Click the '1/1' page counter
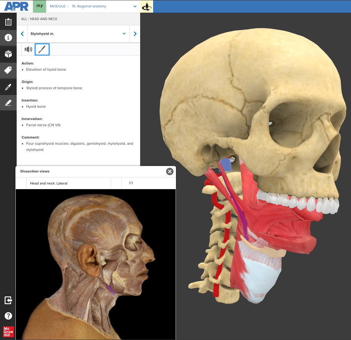 [x=131, y=183]
